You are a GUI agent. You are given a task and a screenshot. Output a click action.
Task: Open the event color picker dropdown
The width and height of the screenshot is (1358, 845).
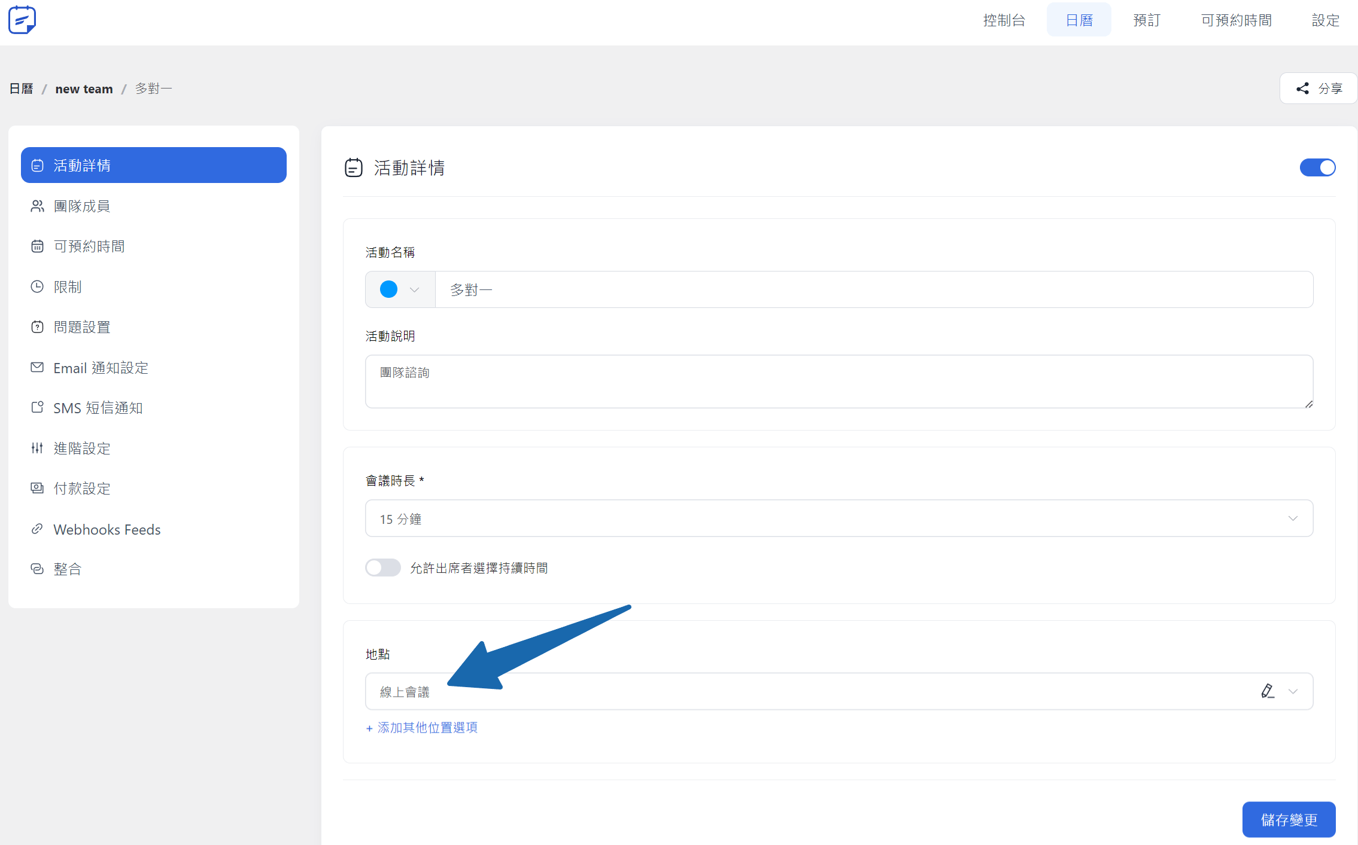[400, 289]
